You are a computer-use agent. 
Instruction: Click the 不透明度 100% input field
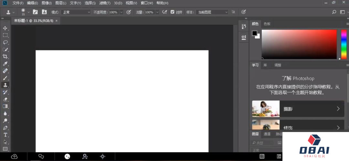coord(114,12)
